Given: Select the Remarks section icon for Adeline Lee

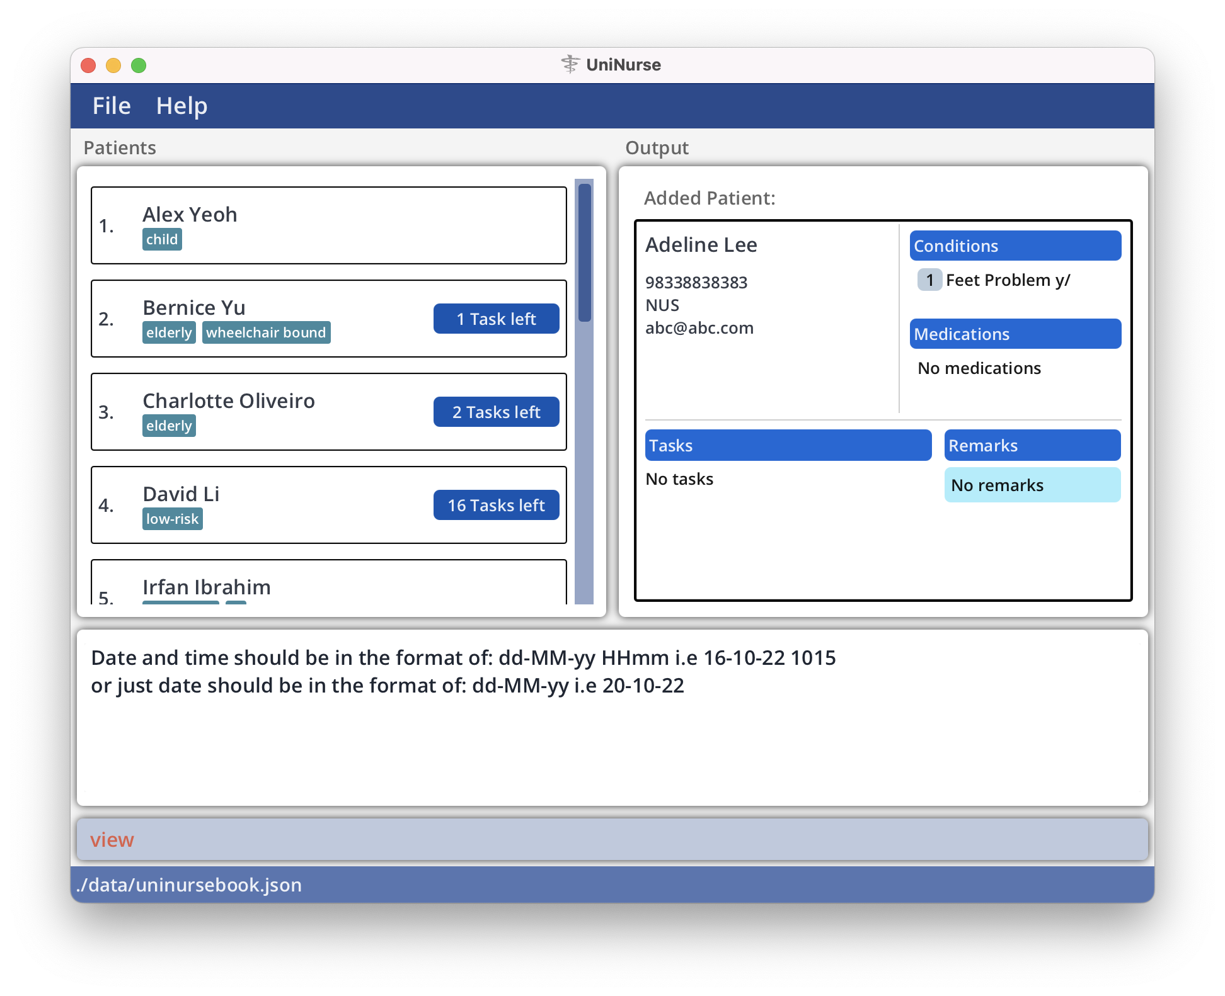Looking at the screenshot, I should (x=1027, y=444).
